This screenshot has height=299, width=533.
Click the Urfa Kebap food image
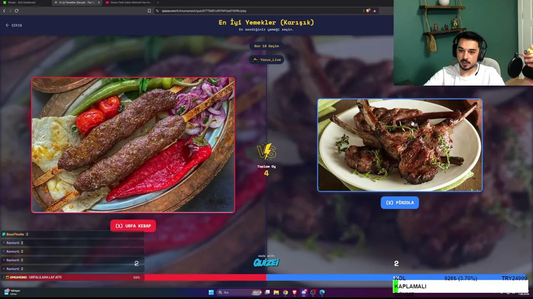pos(133,145)
